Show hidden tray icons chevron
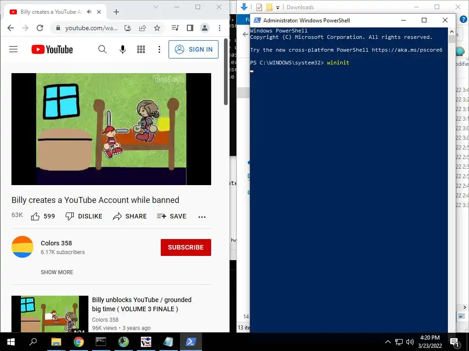This screenshot has width=469, height=351. point(387,342)
